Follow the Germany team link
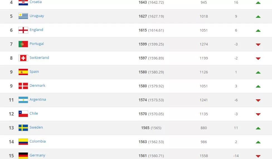Image resolution: width=272 pixels, height=159 pixels. coord(37,155)
